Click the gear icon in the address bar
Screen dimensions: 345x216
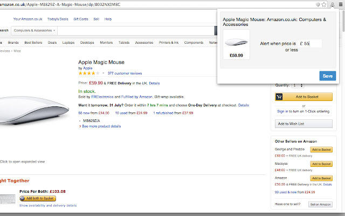coord(319,4)
